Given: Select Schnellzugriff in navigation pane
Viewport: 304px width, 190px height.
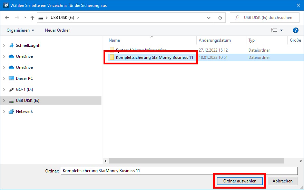Looking at the screenshot, I should tap(28, 45).
